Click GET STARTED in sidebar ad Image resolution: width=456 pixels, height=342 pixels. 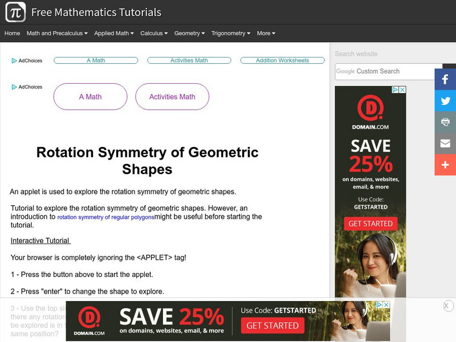pyautogui.click(x=370, y=223)
